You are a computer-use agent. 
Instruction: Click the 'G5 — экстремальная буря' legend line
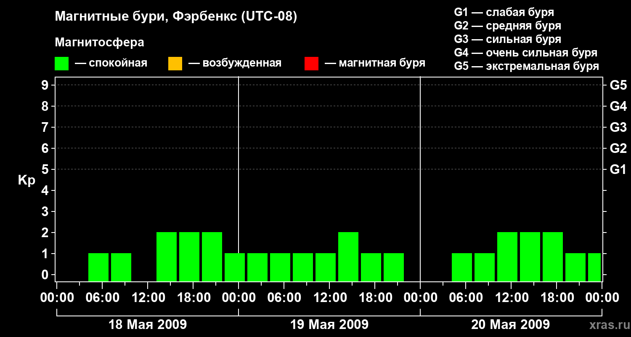pos(526,66)
